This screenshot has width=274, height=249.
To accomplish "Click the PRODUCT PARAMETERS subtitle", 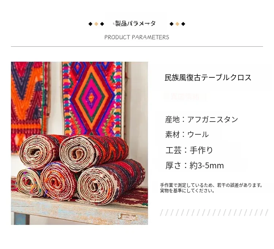I will point(137,37).
